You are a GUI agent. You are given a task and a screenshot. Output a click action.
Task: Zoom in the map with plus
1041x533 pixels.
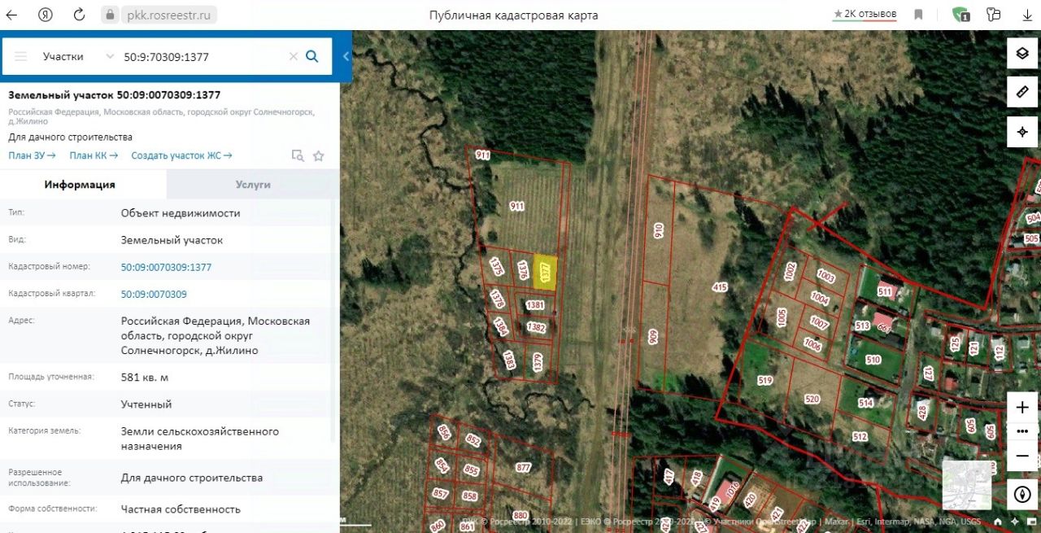[x=1022, y=408]
